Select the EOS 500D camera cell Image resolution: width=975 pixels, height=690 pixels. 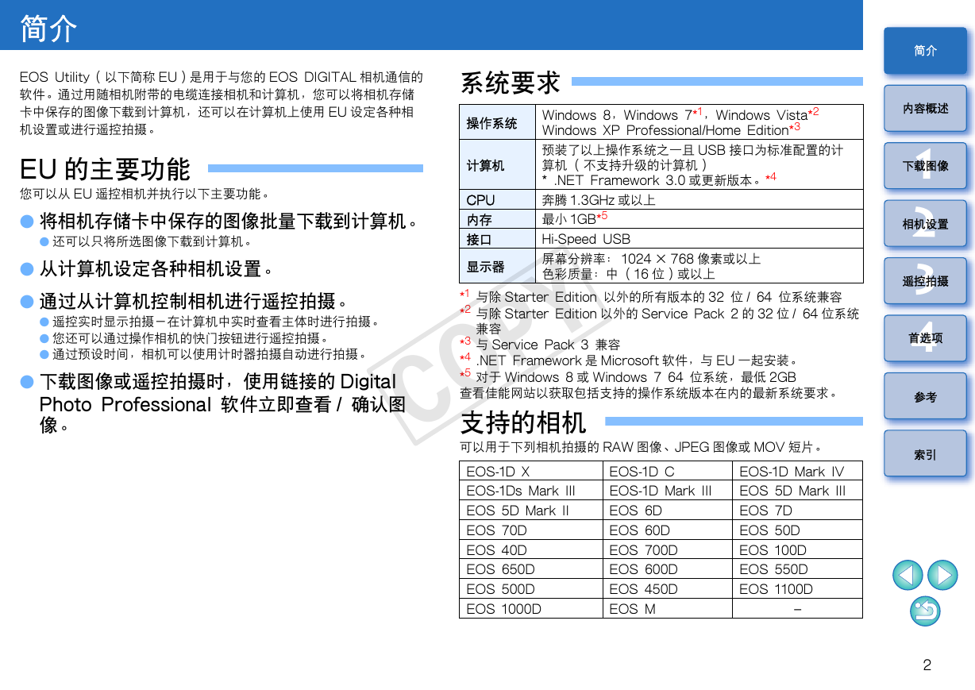[x=531, y=589]
